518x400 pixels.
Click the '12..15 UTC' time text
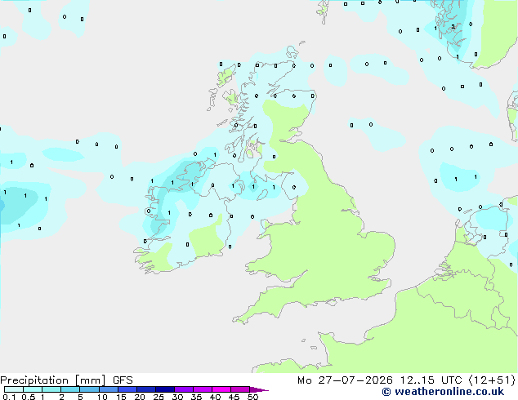[x=431, y=380]
